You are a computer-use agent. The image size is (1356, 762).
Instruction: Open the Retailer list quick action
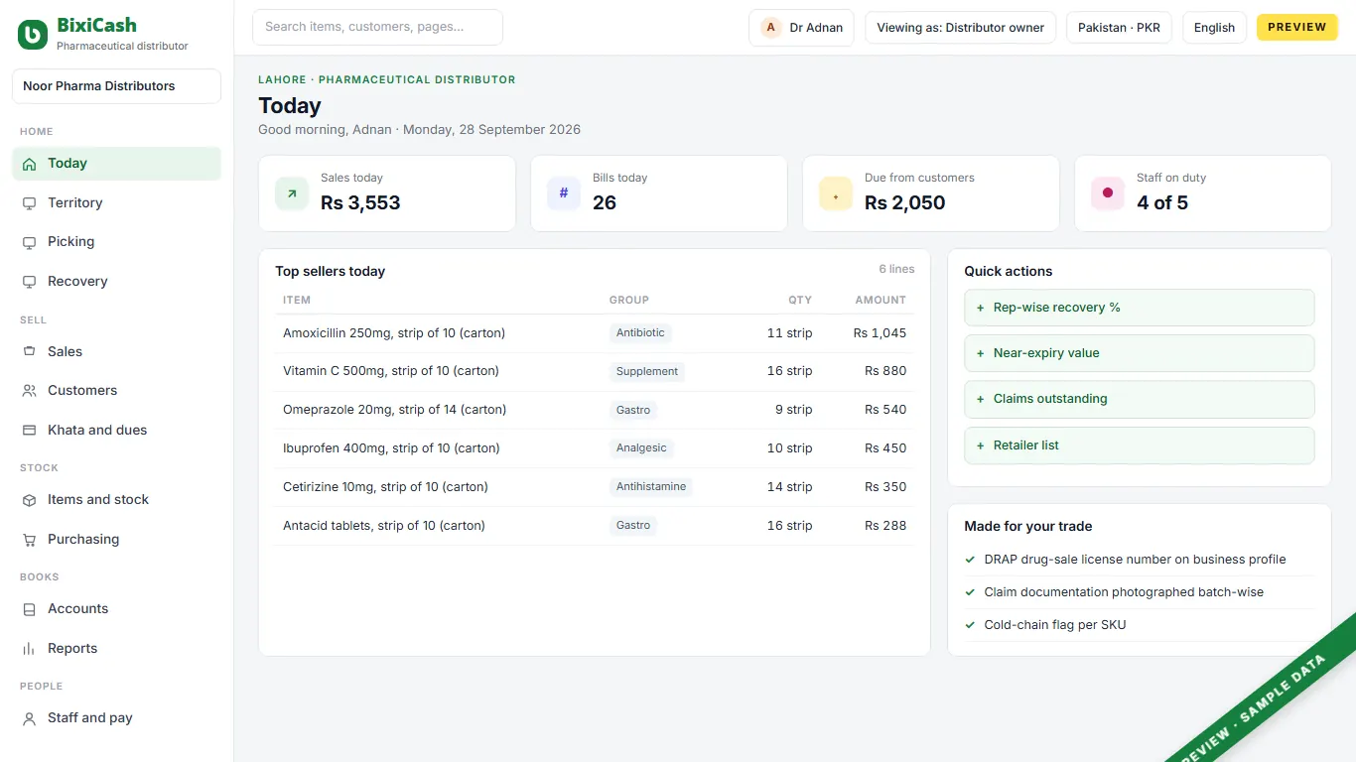point(1140,445)
